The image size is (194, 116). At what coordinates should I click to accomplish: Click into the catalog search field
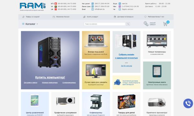click(x=104, y=24)
